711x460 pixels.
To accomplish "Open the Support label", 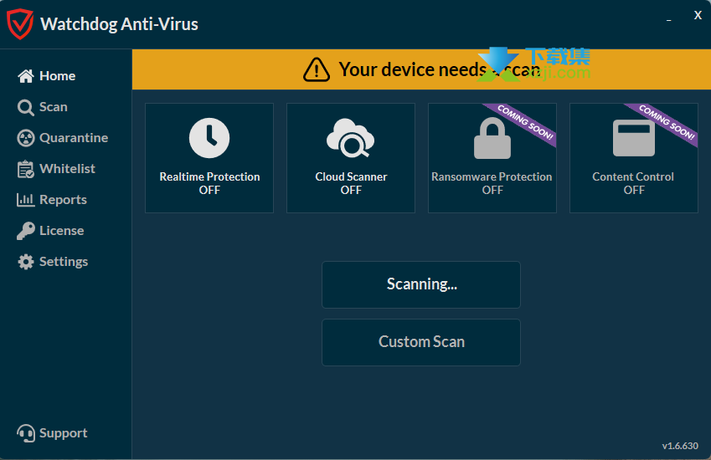I will coord(63,433).
